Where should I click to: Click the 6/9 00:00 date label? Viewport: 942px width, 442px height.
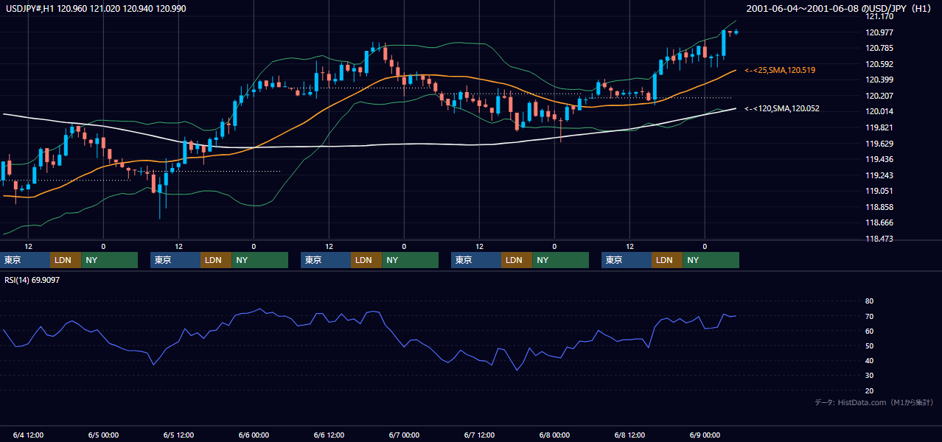(705, 435)
